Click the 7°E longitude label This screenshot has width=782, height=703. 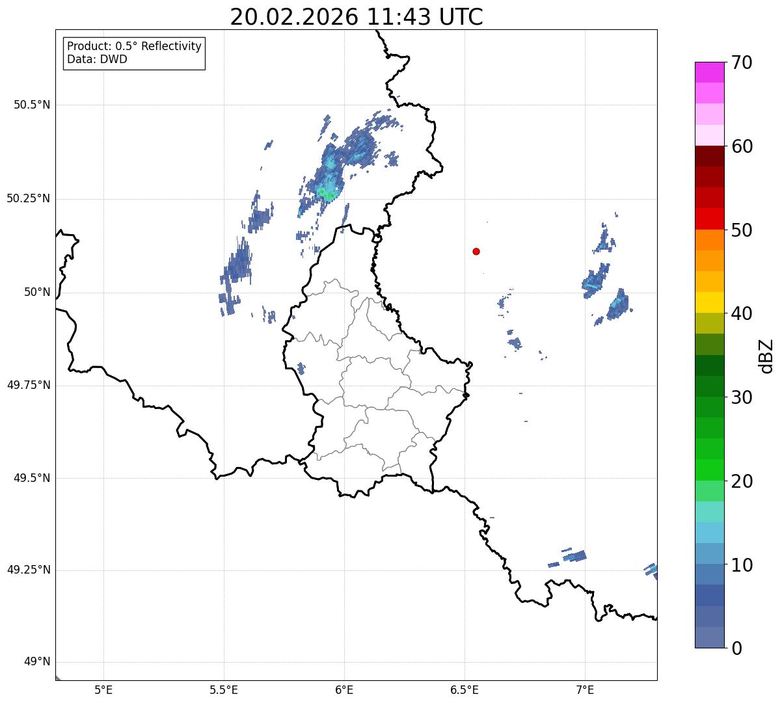[x=585, y=690]
